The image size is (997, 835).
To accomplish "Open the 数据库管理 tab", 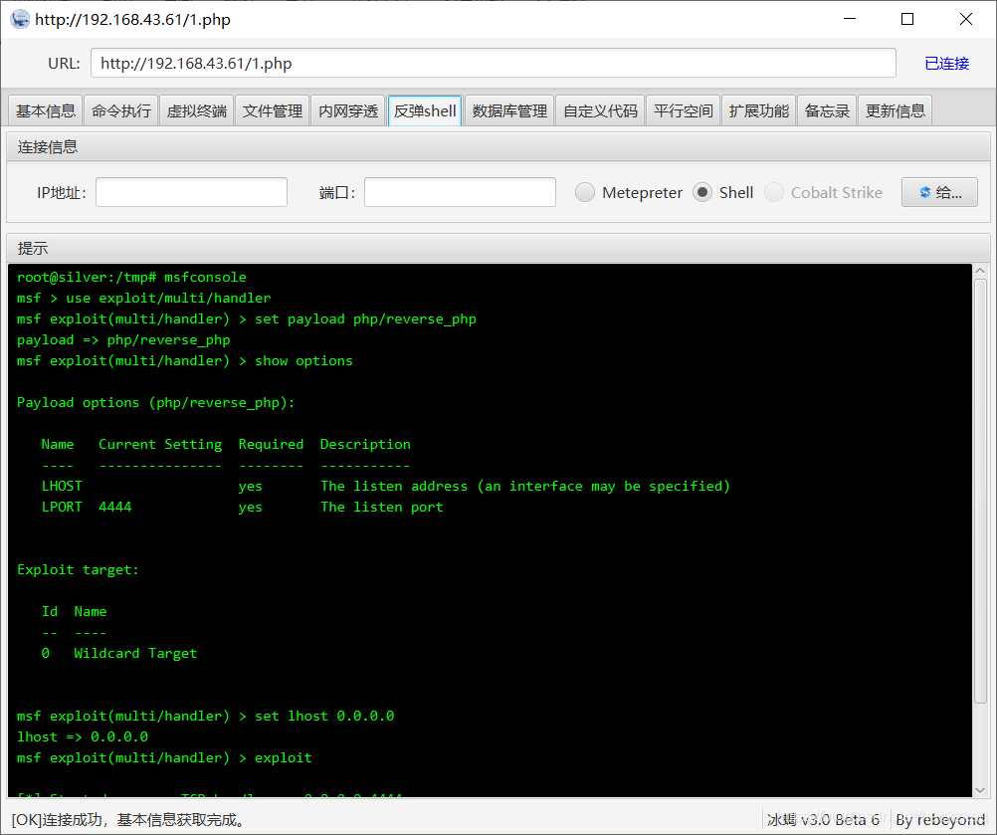I will point(509,110).
